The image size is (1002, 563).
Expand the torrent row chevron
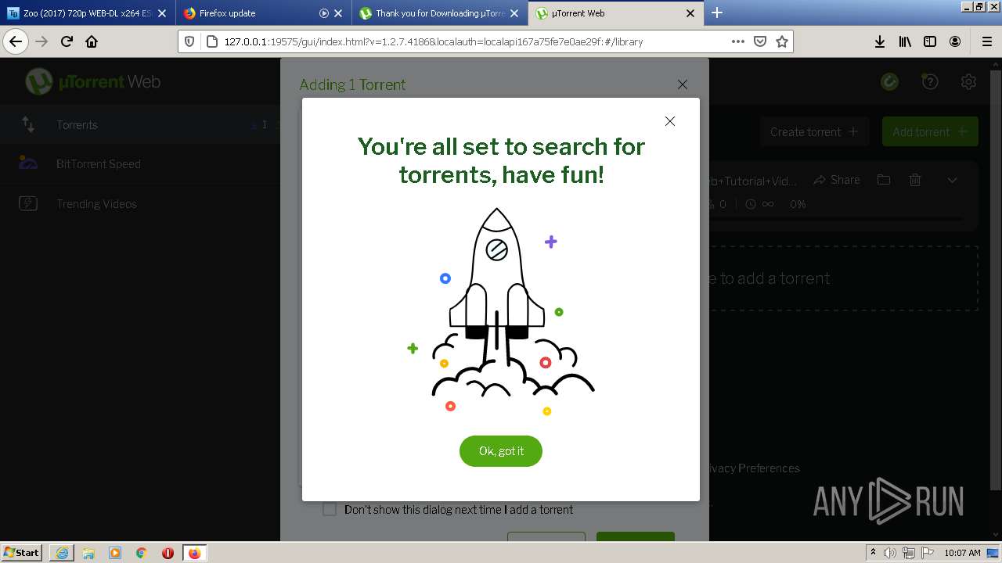(x=952, y=180)
